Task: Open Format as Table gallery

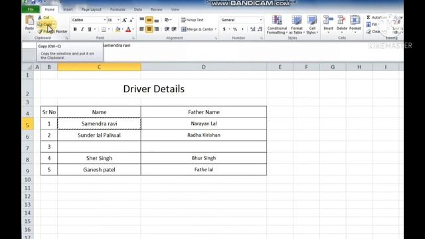Action: [297, 25]
